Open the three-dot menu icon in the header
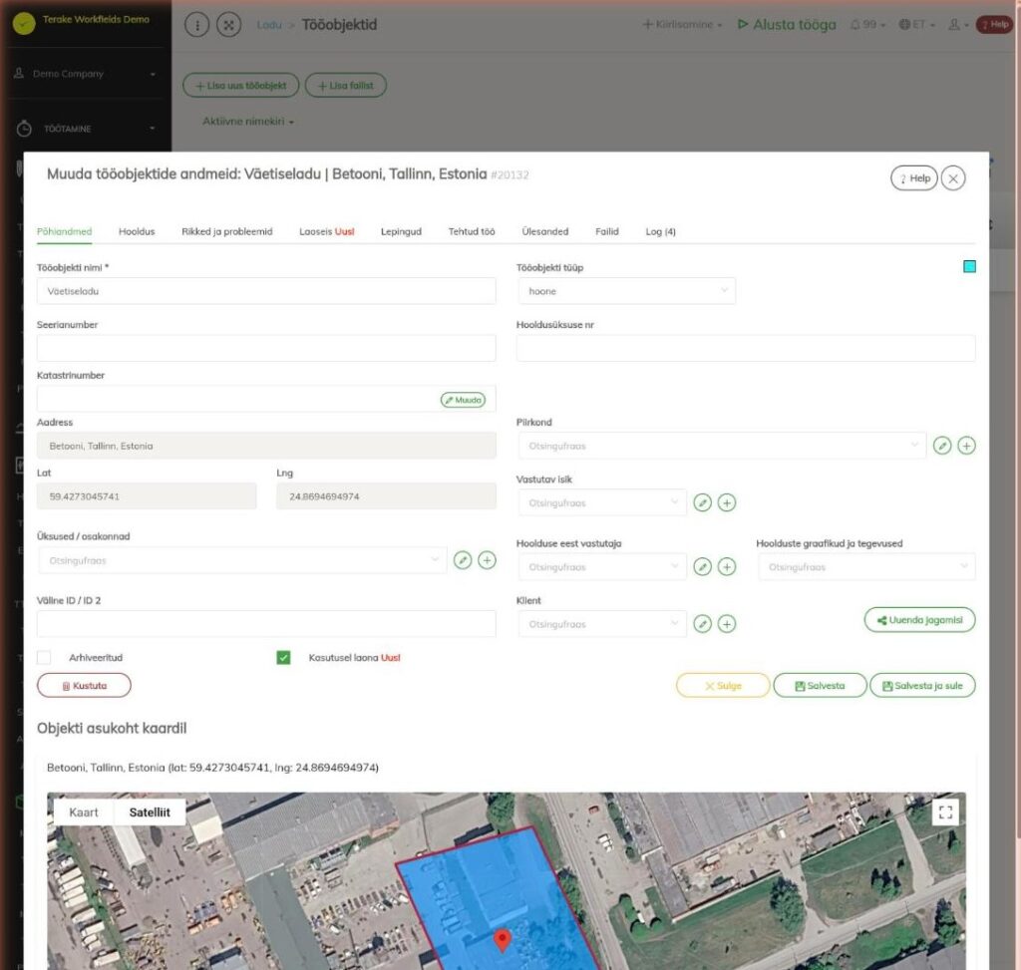 coord(197,25)
